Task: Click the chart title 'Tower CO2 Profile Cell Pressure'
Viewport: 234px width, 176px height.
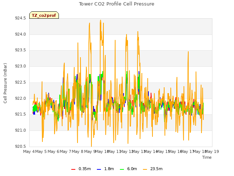Action: coord(117,4)
